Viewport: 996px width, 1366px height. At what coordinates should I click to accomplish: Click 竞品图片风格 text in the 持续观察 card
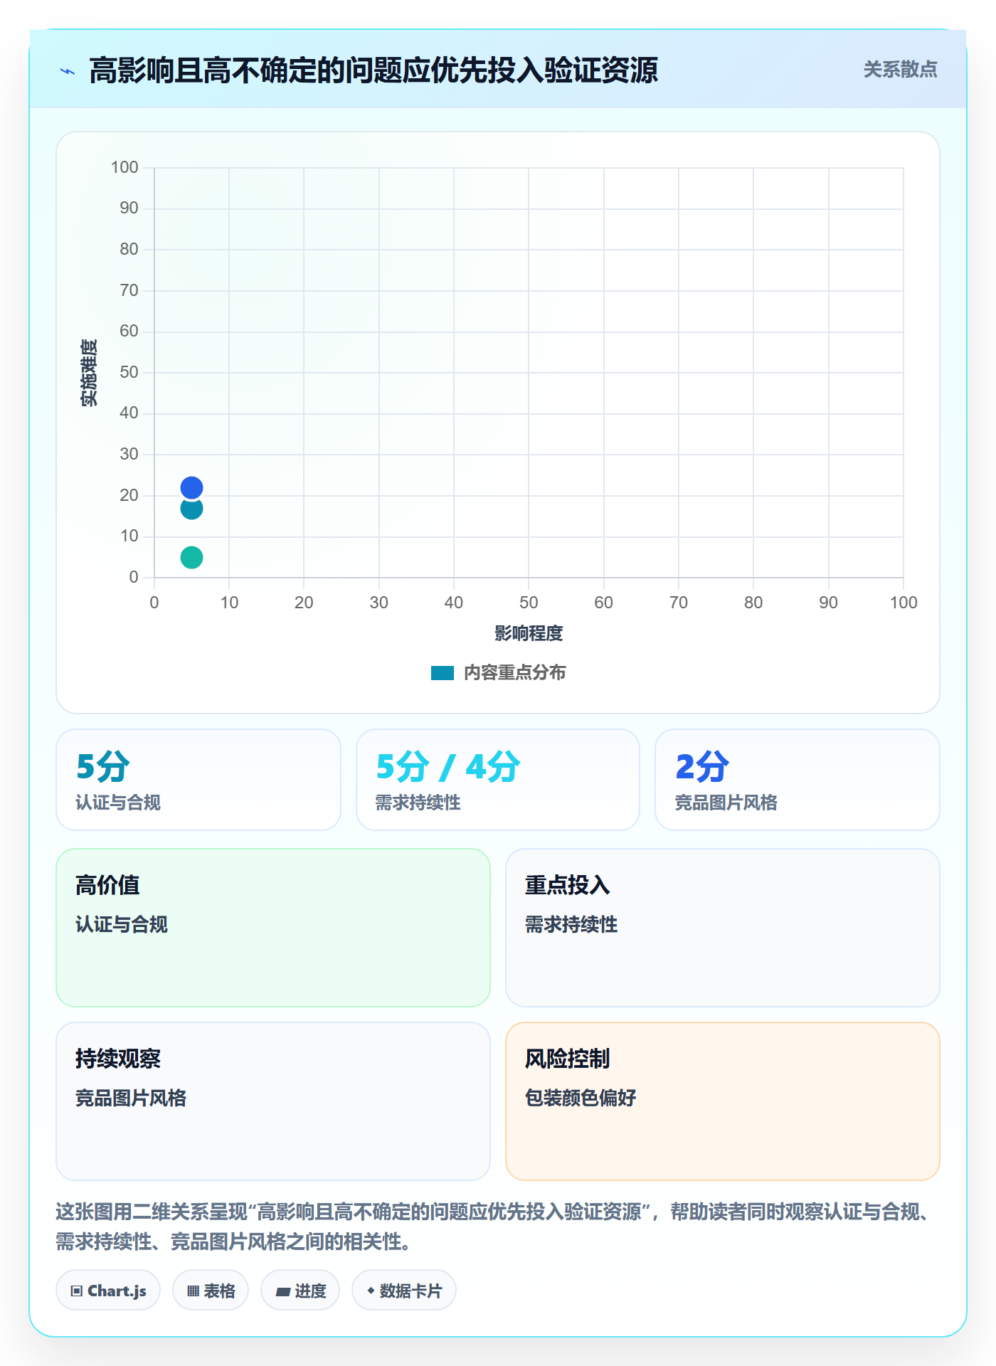click(131, 1098)
